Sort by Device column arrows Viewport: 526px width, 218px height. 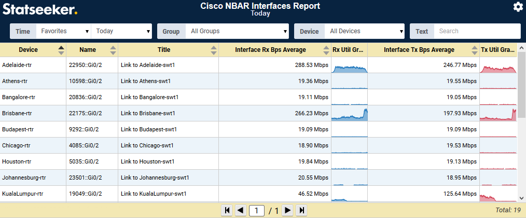point(61,50)
